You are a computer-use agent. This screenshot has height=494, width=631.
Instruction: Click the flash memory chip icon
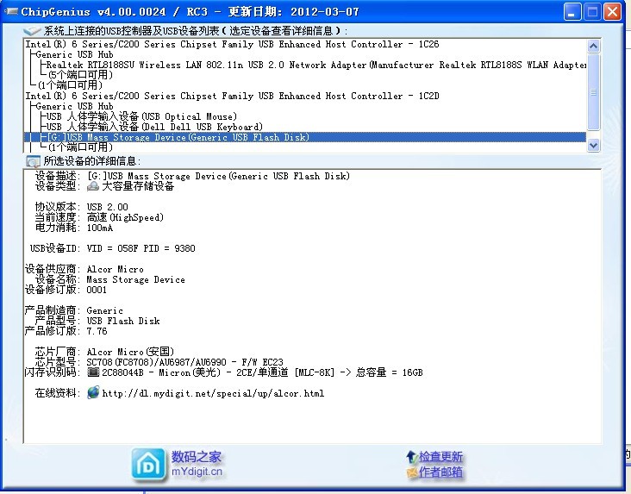point(93,372)
